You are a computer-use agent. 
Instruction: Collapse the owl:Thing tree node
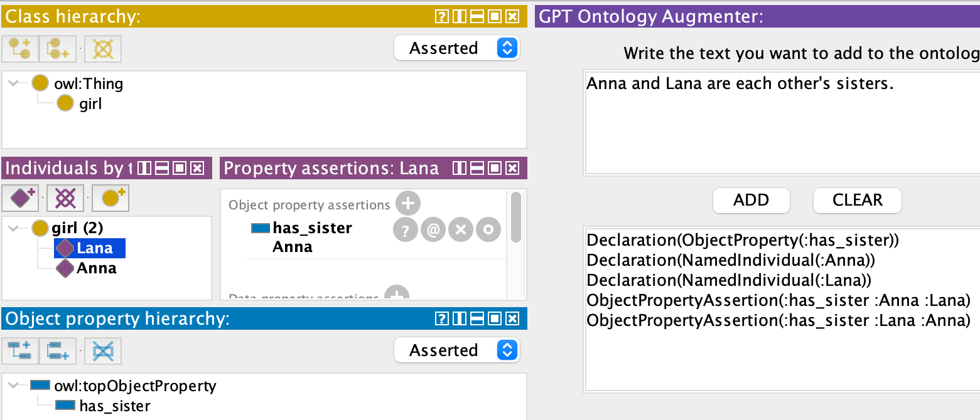(x=13, y=83)
